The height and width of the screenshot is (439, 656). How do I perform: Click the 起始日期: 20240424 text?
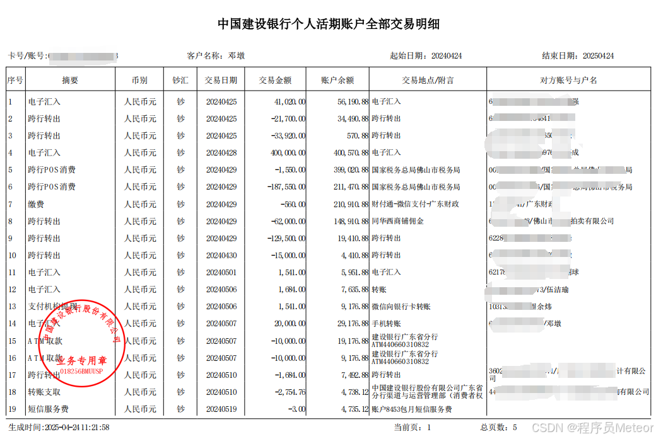[x=426, y=55]
